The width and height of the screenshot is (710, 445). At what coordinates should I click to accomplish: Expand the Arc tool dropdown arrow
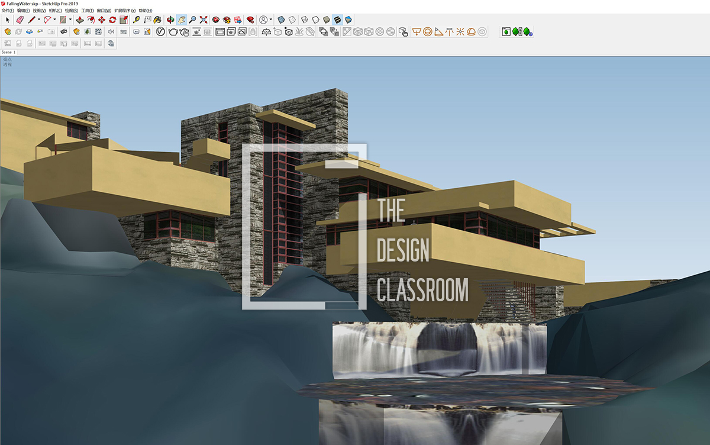[x=54, y=20]
